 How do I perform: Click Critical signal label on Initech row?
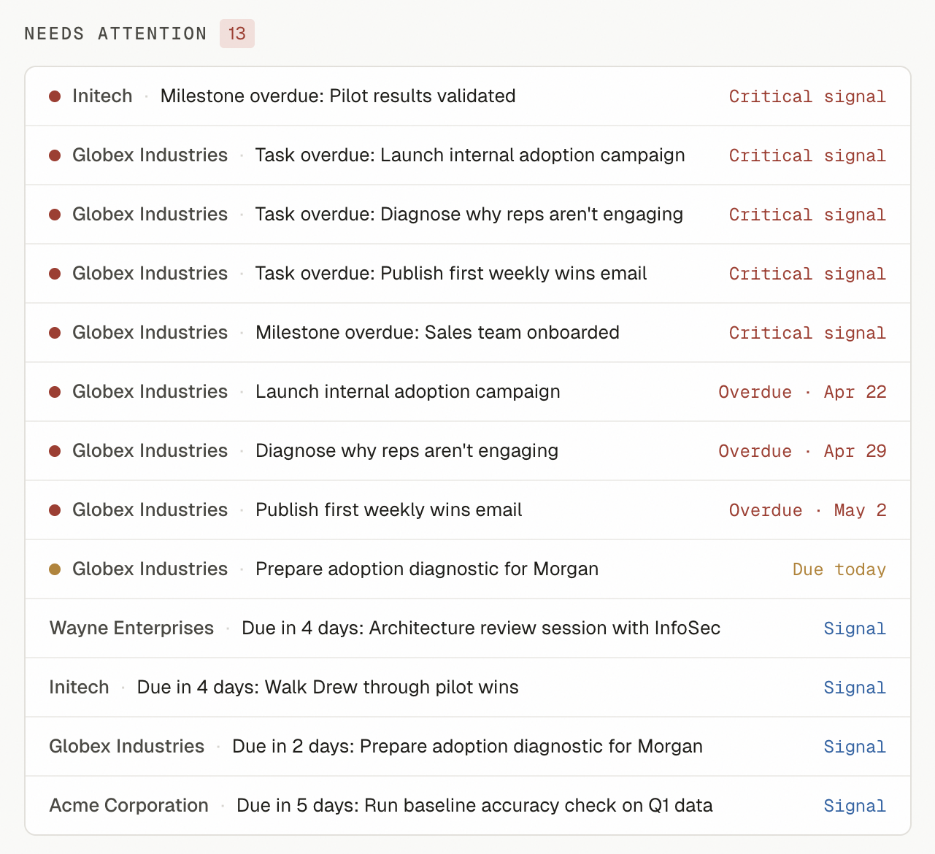[807, 96]
